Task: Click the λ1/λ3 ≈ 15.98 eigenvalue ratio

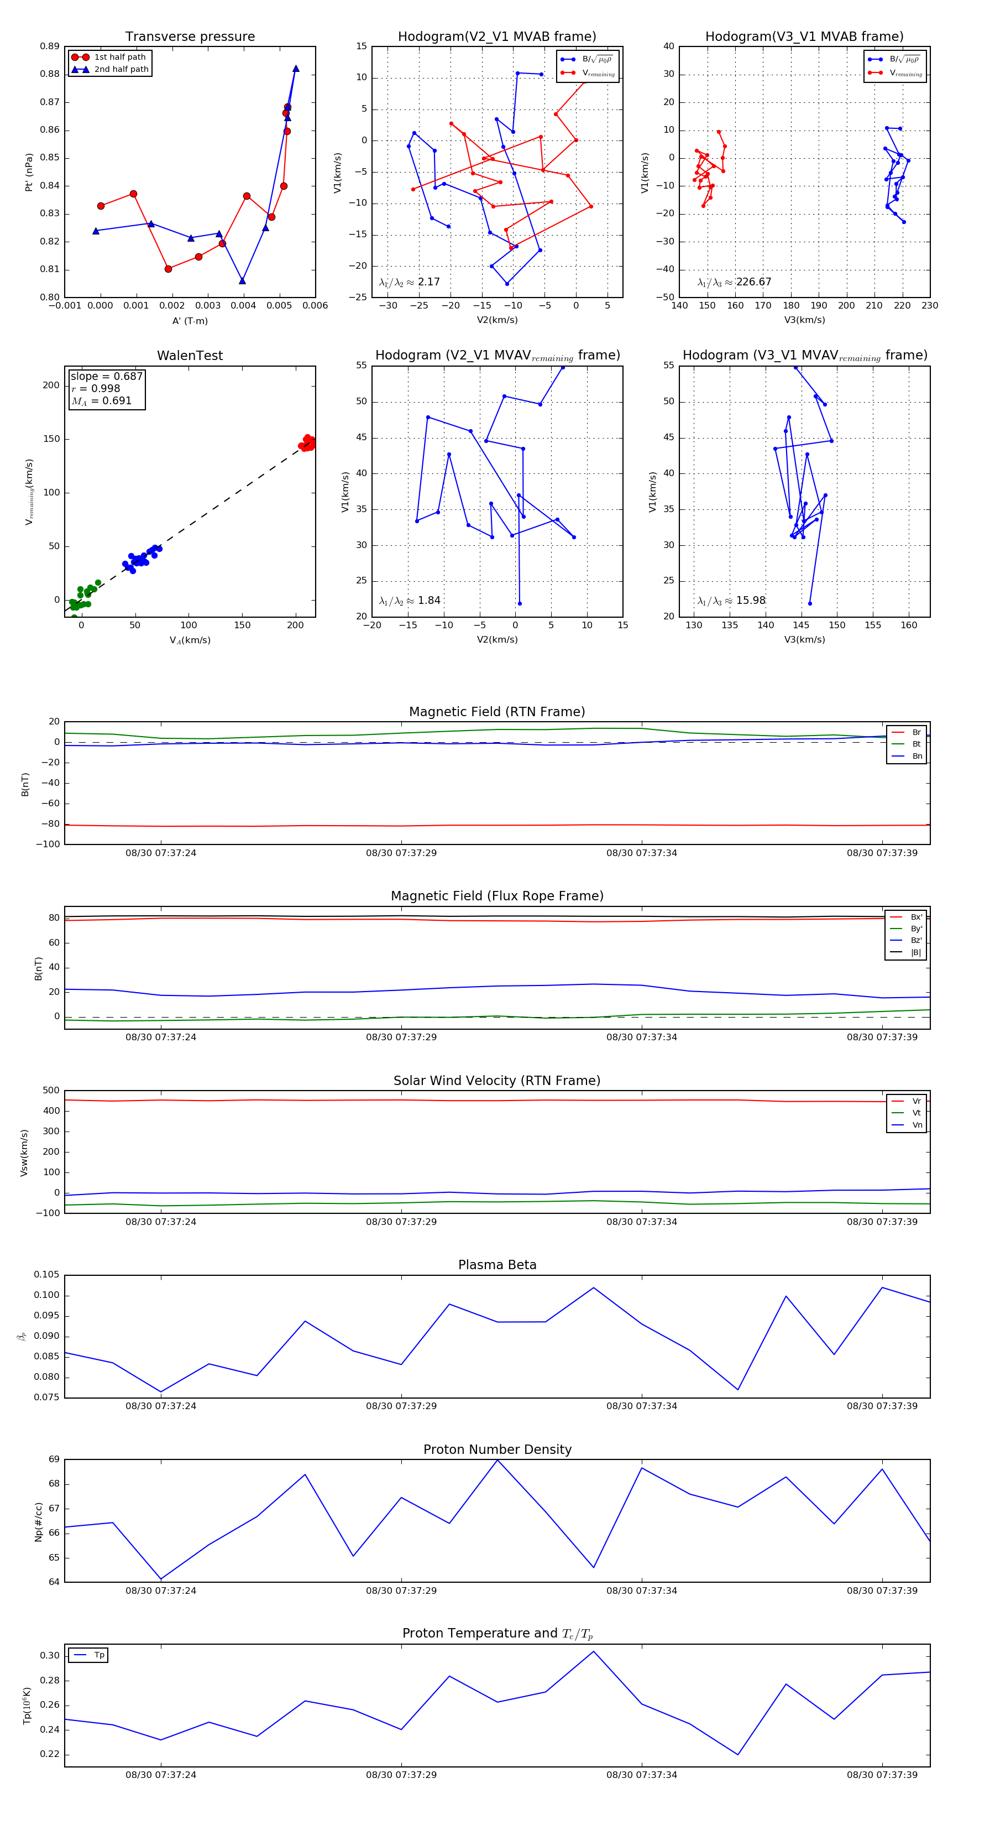Action: [731, 601]
